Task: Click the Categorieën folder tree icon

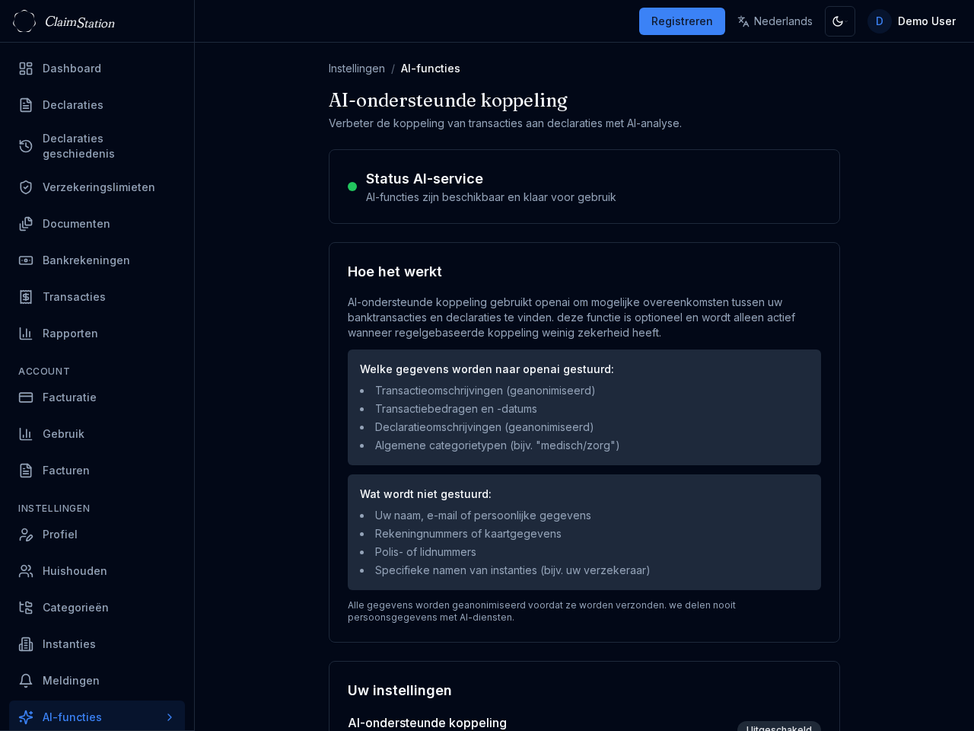Action: click(x=26, y=608)
